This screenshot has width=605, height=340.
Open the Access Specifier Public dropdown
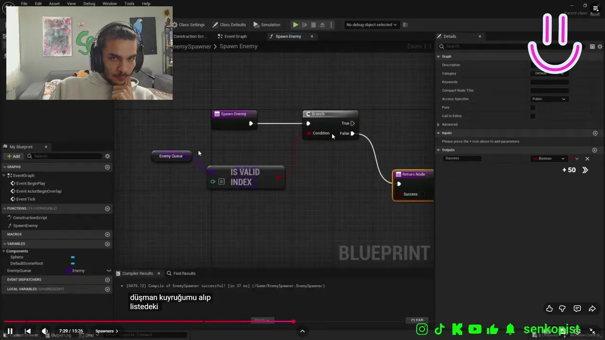click(x=549, y=99)
